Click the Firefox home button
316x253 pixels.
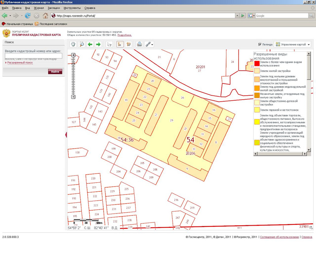(x=45, y=16)
